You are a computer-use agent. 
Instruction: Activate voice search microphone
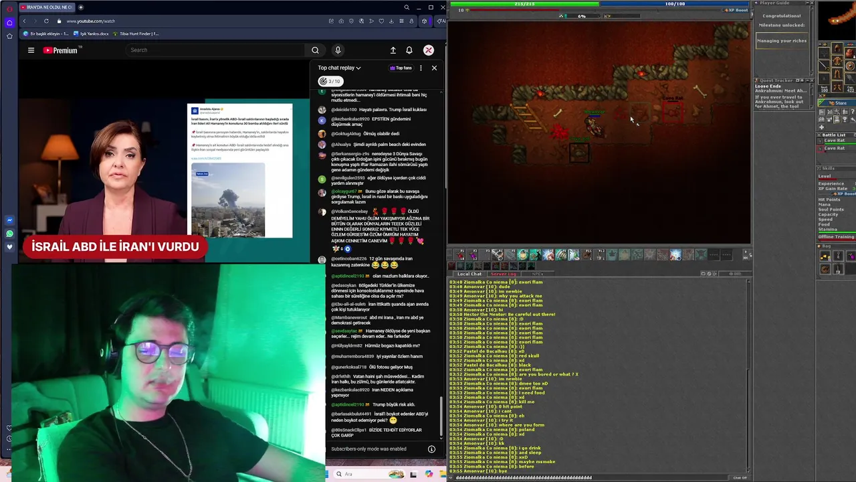tap(338, 50)
